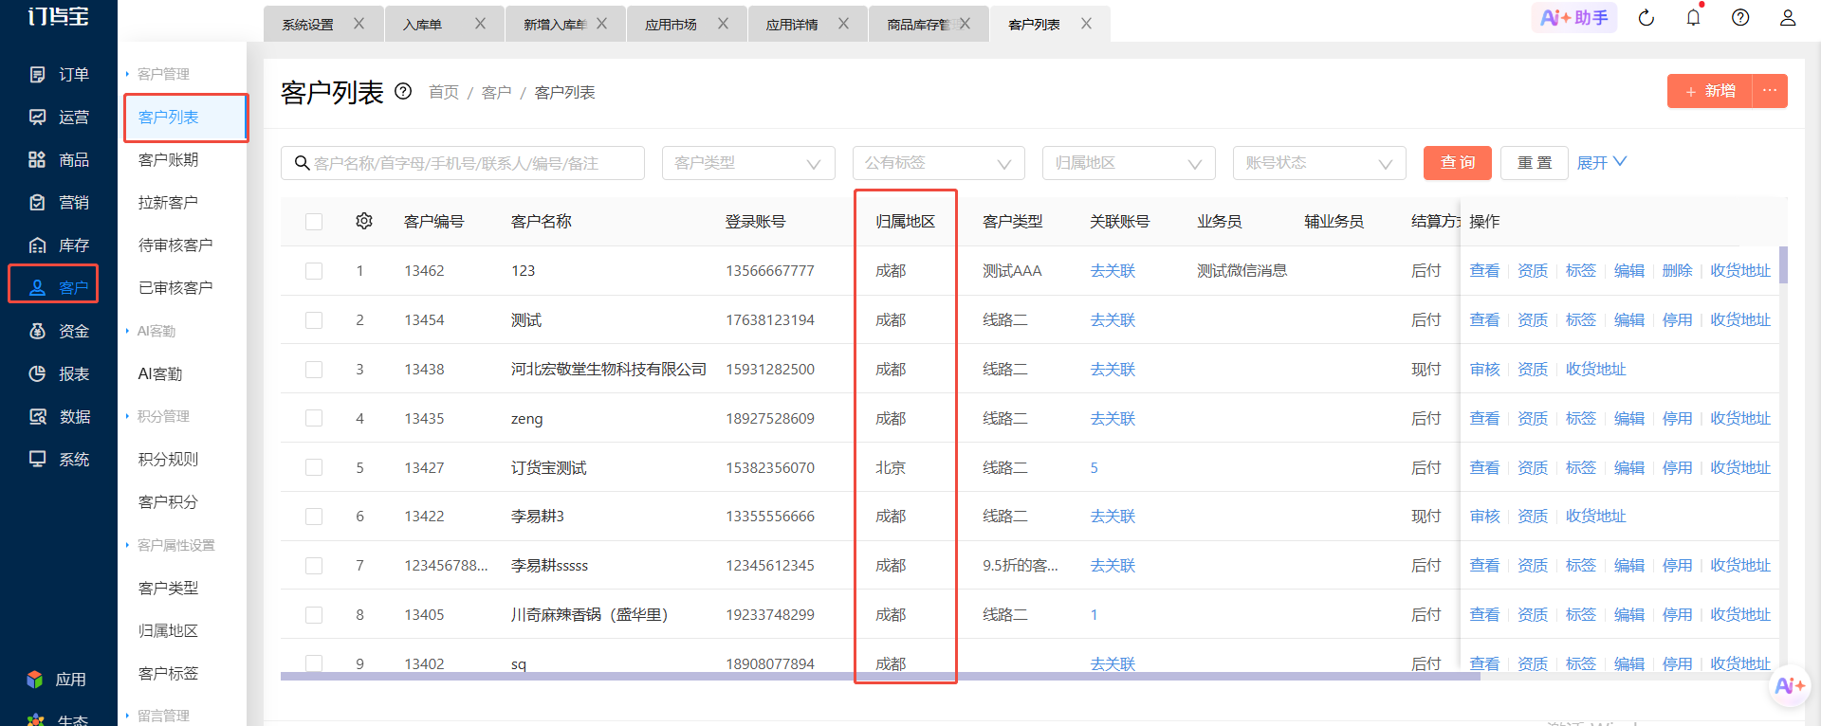
Task: Open the 运营 sidebar module
Action: [x=59, y=117]
